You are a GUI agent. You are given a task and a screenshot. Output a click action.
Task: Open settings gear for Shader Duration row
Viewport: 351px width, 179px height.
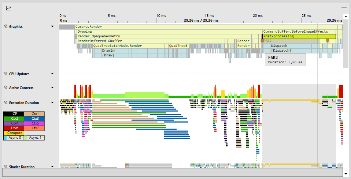click(5, 167)
